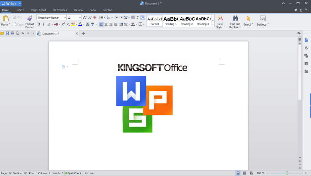Click the Grow Font icon
The height and width of the screenshot is (176, 311).
[85, 17]
